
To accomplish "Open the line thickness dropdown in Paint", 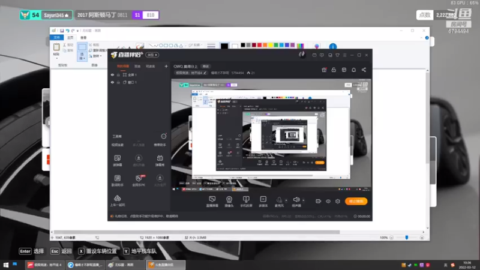I will pyautogui.click(x=211, y=46).
